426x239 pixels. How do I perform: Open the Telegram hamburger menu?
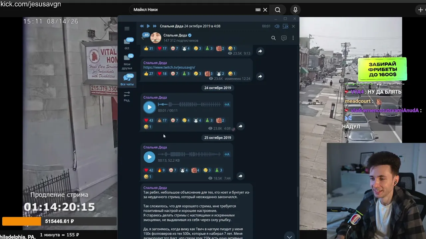coord(127,29)
